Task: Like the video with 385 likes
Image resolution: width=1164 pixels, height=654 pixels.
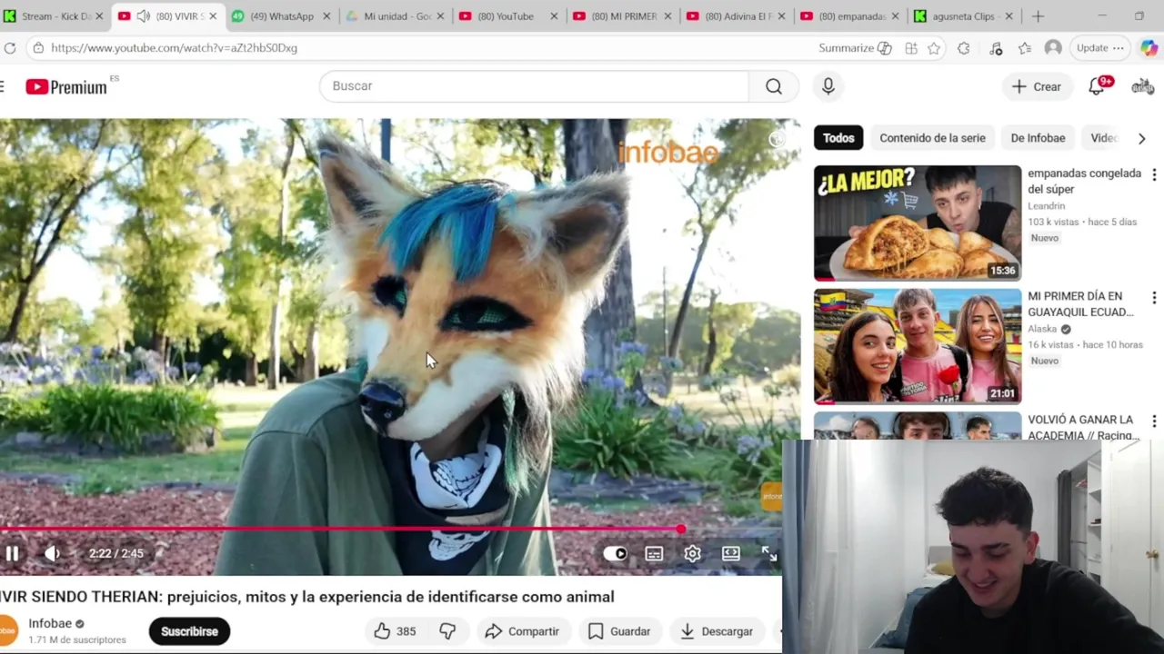Action: pos(395,631)
